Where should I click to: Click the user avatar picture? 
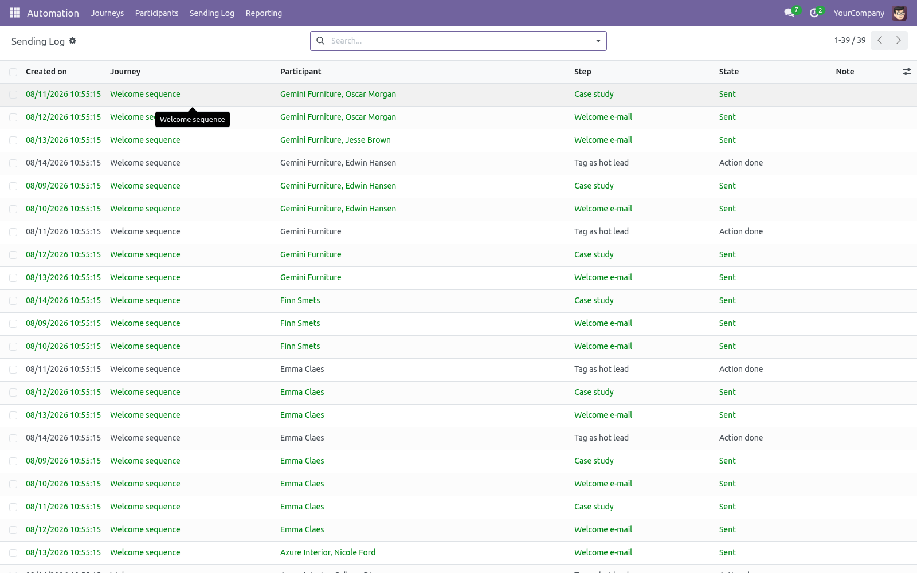click(899, 13)
